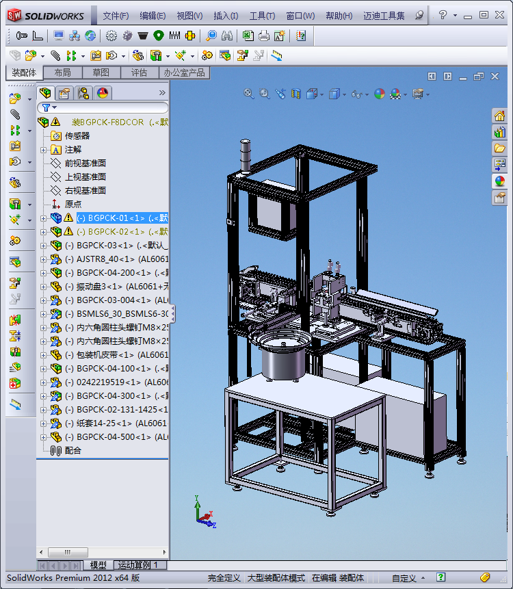This screenshot has width=513, height=589.
Task: Click the feature tree horizontal scrollbar thumb
Action: pyautogui.click(x=68, y=552)
